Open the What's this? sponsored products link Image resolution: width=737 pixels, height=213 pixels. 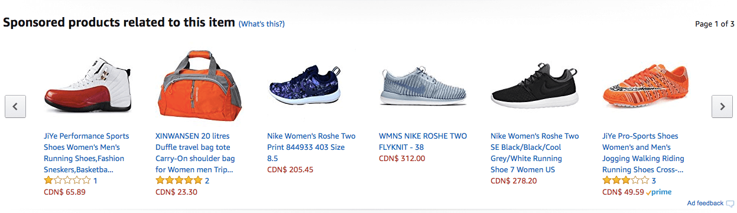point(261,24)
